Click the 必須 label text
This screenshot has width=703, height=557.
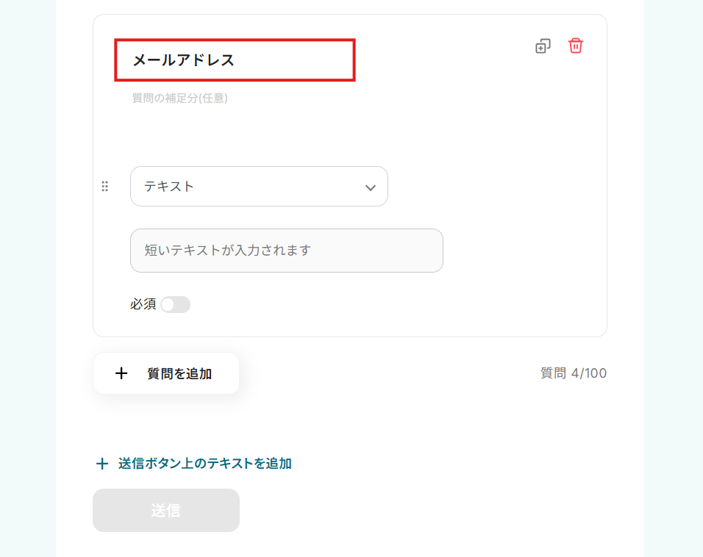143,304
